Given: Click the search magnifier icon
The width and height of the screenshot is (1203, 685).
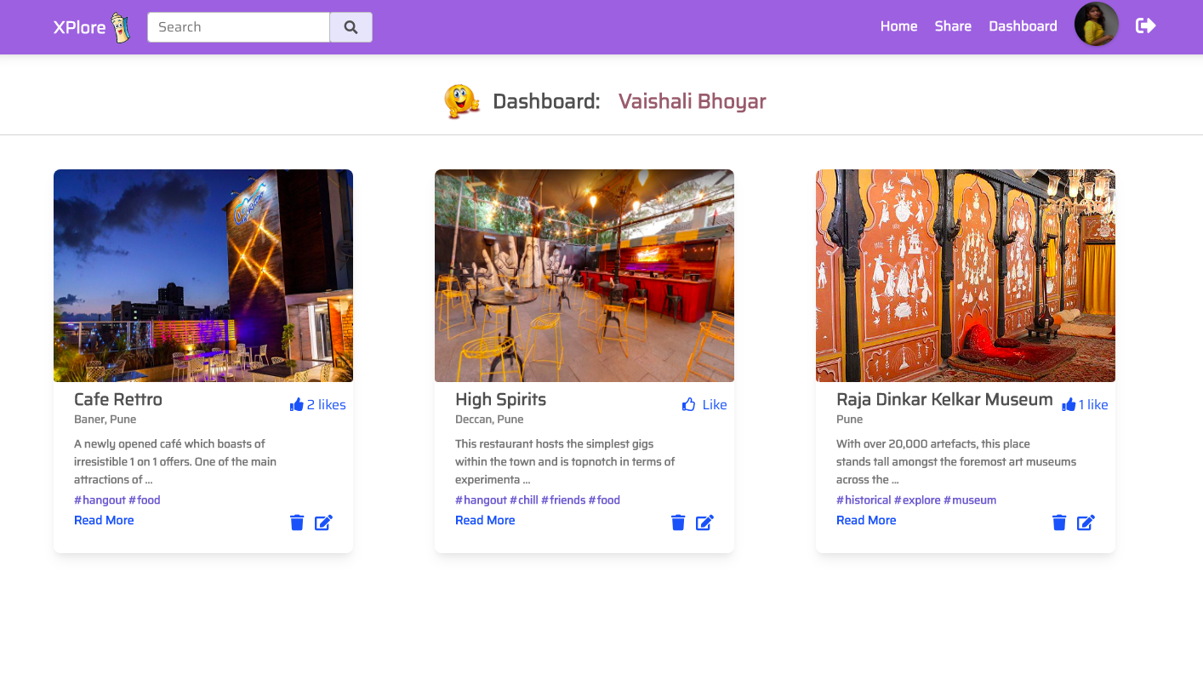Looking at the screenshot, I should tap(351, 26).
